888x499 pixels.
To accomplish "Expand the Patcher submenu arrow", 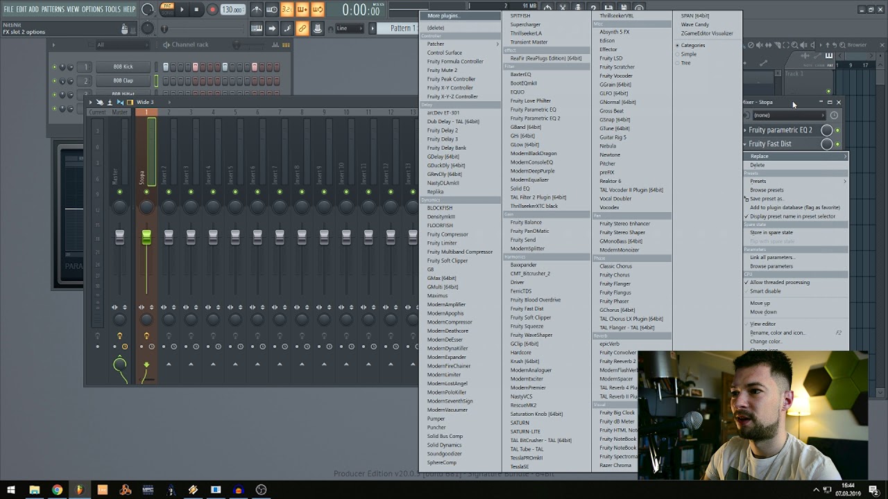I will 497,44.
